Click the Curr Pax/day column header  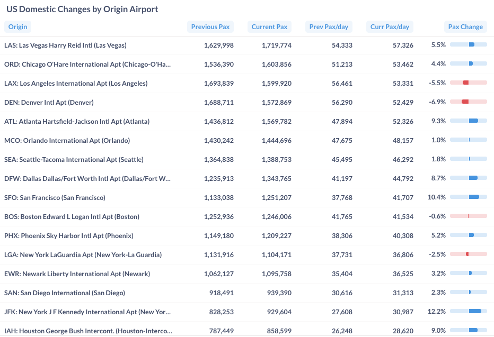pos(390,27)
